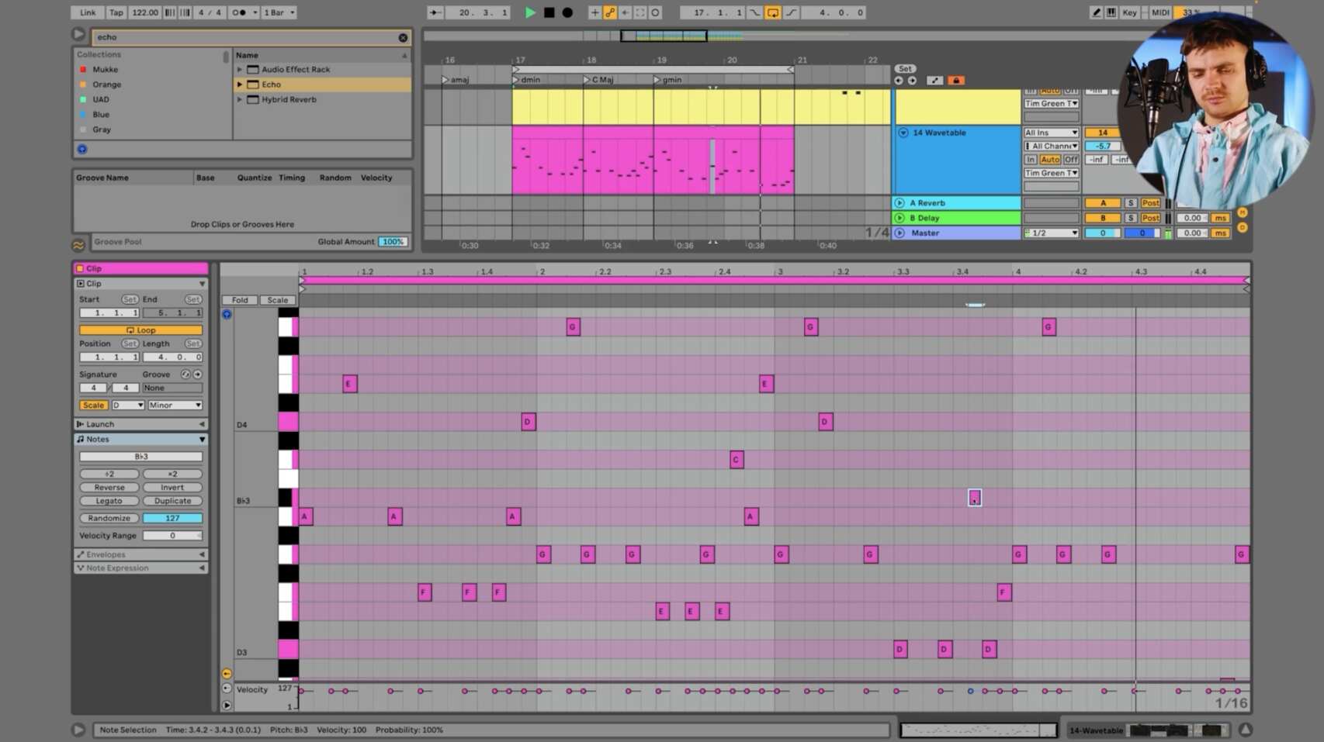The width and height of the screenshot is (1324, 742).
Task: Expand the Hybrid Reverb folder
Action: (x=240, y=99)
